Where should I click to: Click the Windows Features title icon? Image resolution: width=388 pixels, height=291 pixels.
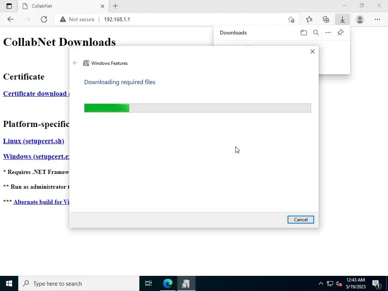[x=86, y=63]
